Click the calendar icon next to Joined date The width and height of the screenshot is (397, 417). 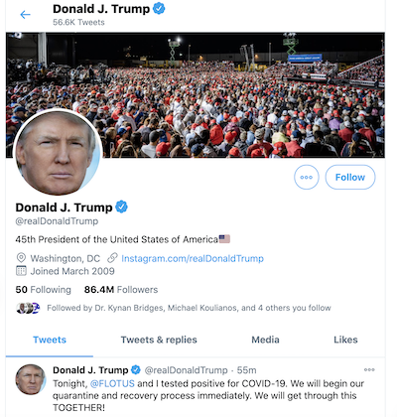click(21, 271)
